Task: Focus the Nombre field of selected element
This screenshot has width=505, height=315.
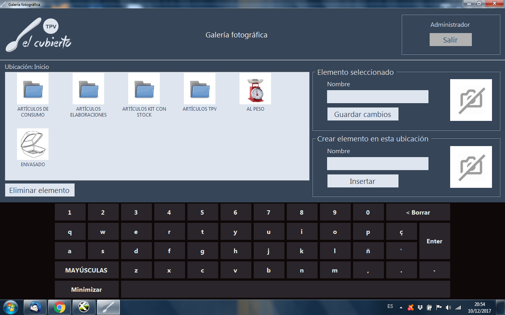Action: 378,97
